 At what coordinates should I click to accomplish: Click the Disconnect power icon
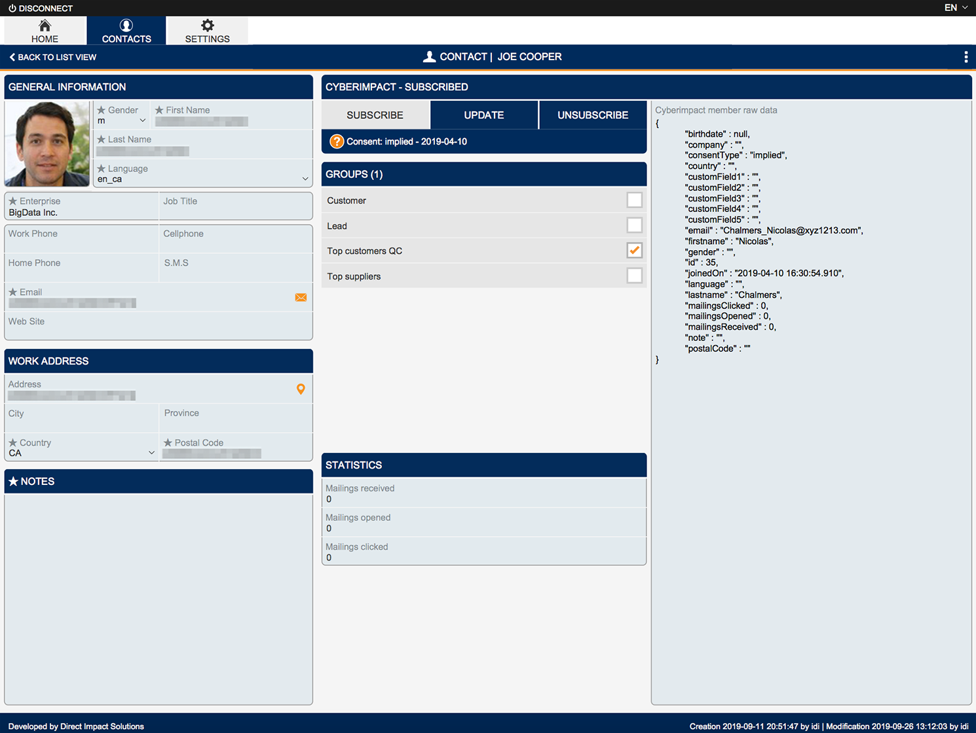12,9
